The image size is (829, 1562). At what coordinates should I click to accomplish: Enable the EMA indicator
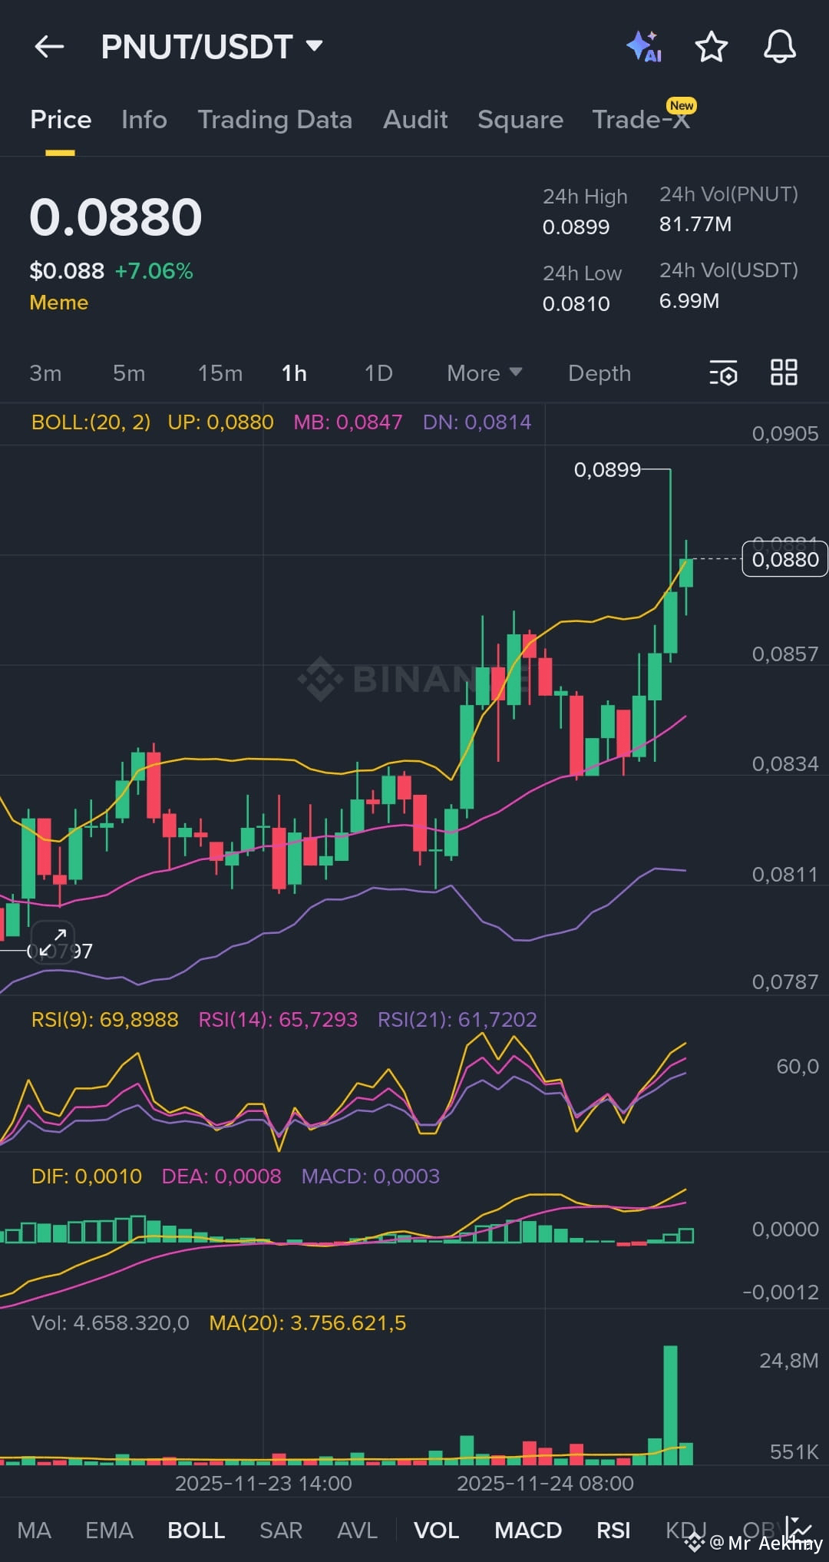[109, 1531]
